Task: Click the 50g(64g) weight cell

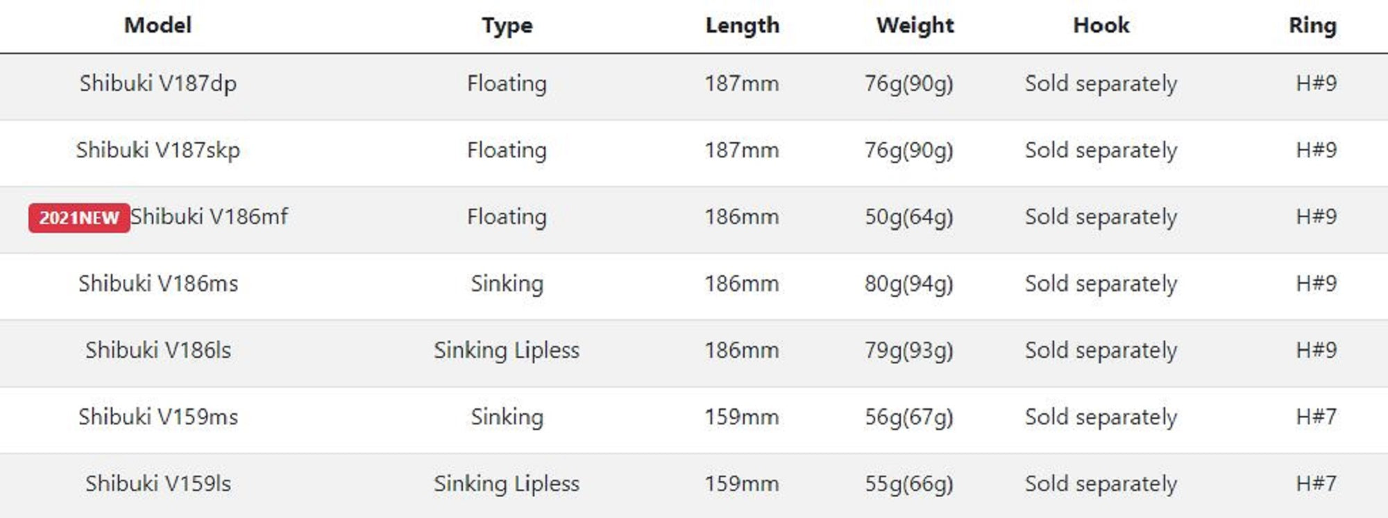Action: 908,217
